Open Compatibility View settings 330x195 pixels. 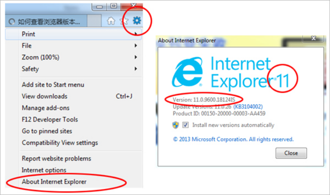click(73, 143)
